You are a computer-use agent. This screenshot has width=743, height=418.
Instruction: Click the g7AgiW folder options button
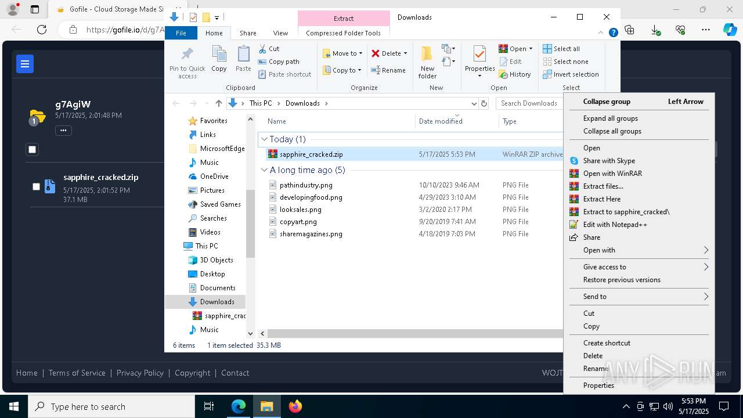[x=63, y=131]
